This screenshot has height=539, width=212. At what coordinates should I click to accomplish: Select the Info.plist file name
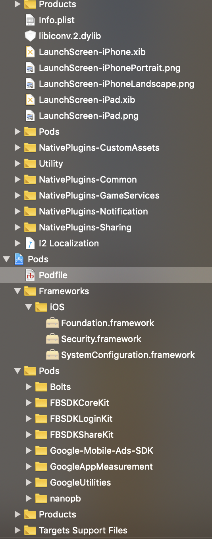(57, 20)
